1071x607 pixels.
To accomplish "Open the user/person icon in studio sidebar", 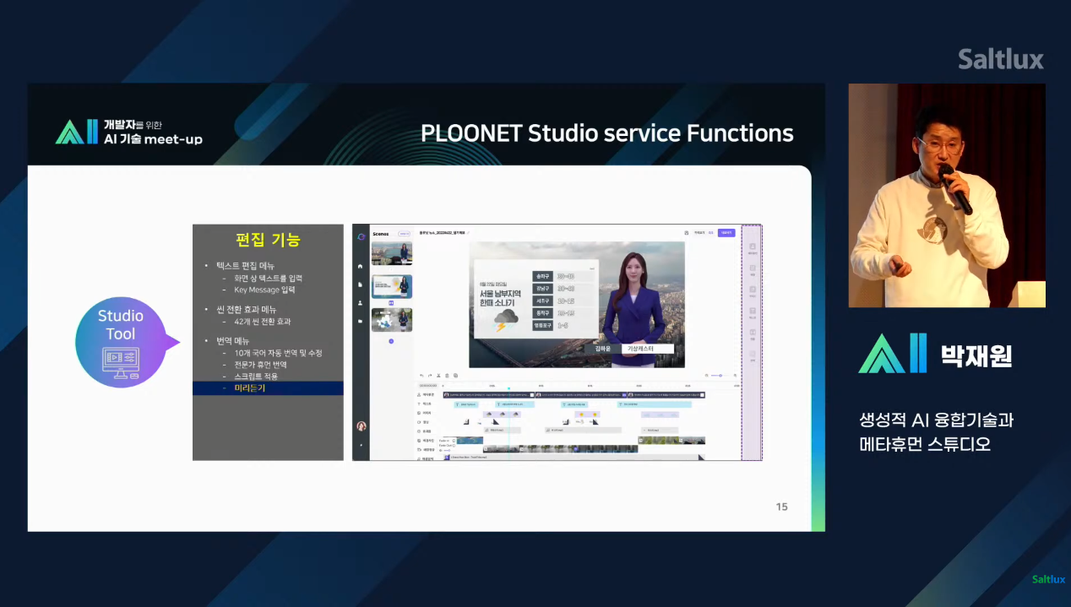I will (361, 302).
